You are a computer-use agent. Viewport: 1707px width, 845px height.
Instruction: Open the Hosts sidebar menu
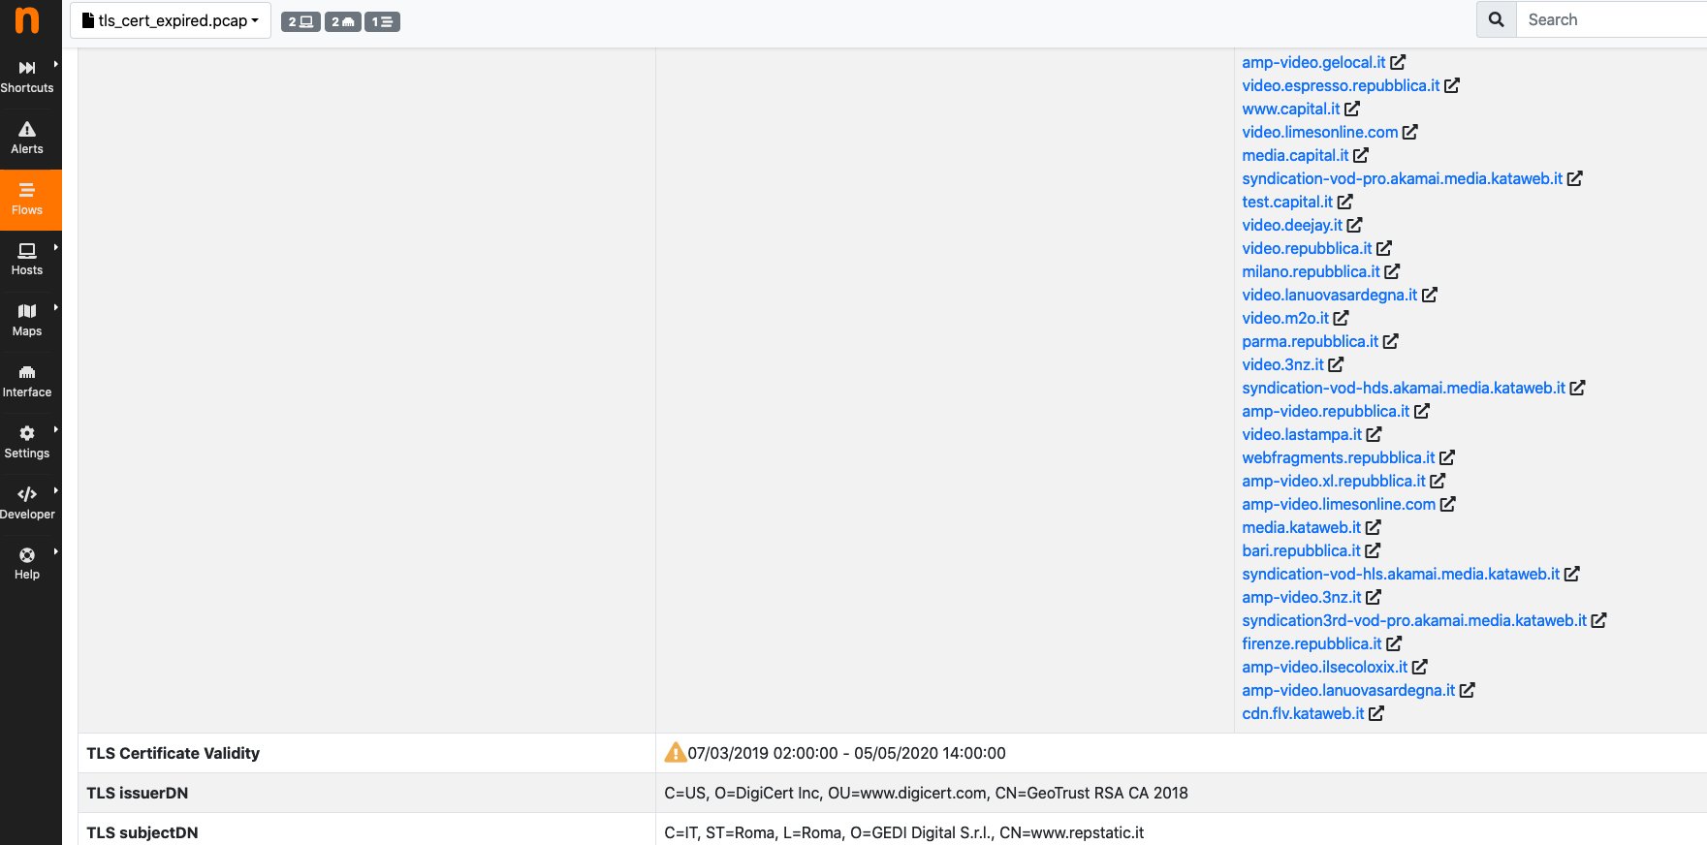click(27, 260)
